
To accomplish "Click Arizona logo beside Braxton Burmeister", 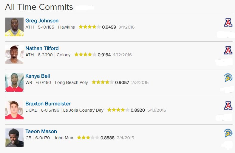I will 228,105.
